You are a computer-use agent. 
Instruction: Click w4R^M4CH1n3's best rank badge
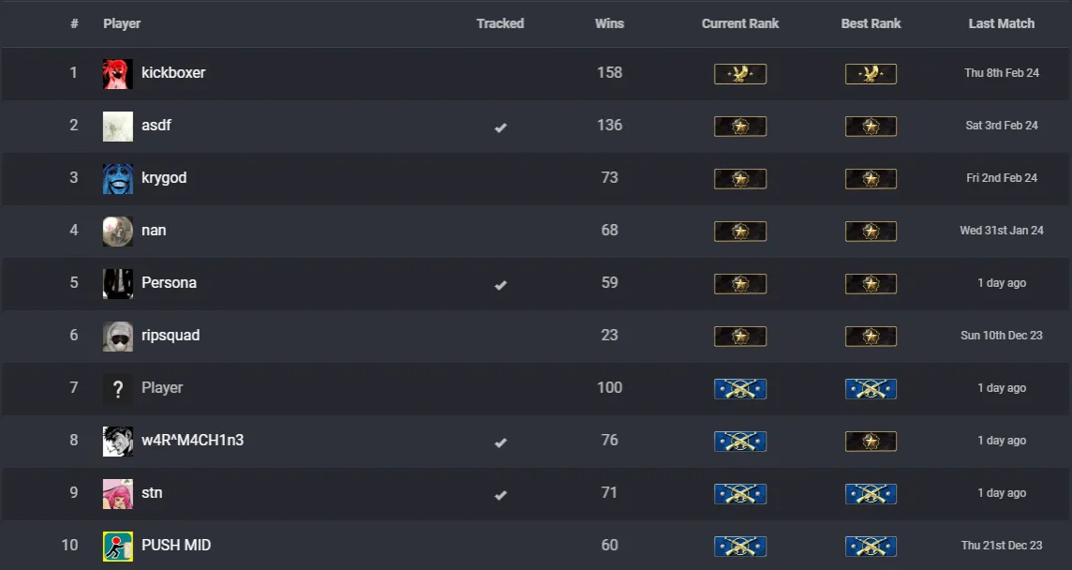click(871, 441)
